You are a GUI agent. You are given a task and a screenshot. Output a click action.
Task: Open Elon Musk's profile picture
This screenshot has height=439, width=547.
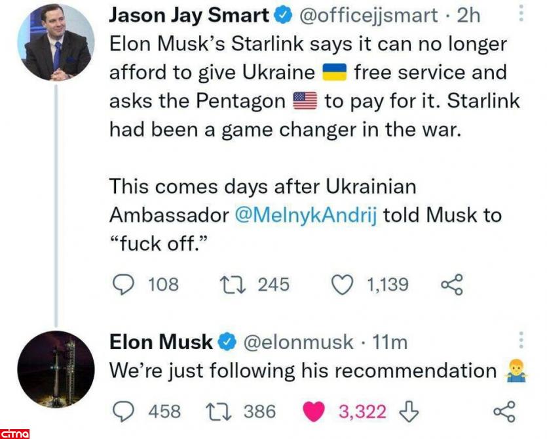(55, 369)
